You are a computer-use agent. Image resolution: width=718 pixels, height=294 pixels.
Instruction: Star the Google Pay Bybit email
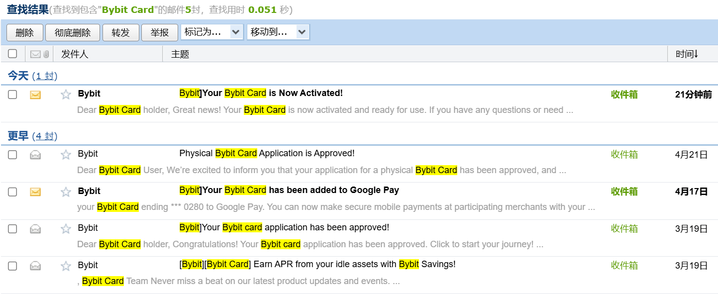[66, 192]
